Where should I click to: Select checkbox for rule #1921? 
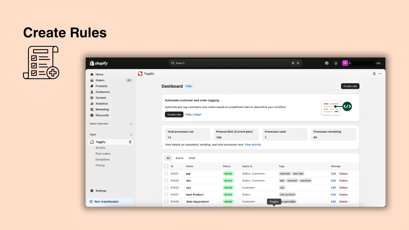166,174
